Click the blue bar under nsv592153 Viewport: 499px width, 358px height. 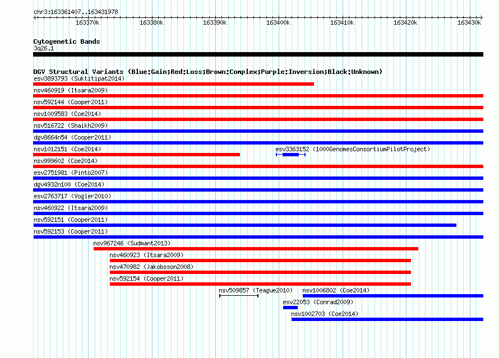(258, 237)
